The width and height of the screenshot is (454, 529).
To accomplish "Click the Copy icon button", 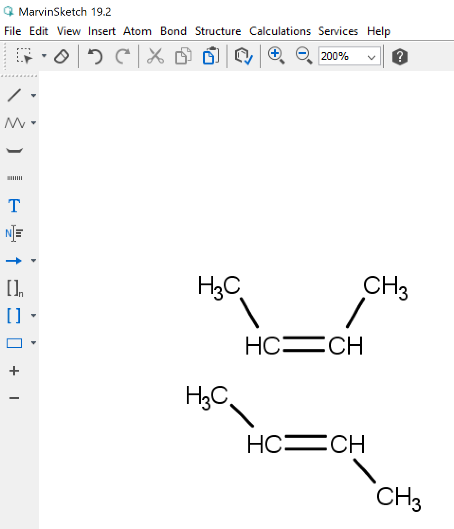I will (183, 56).
